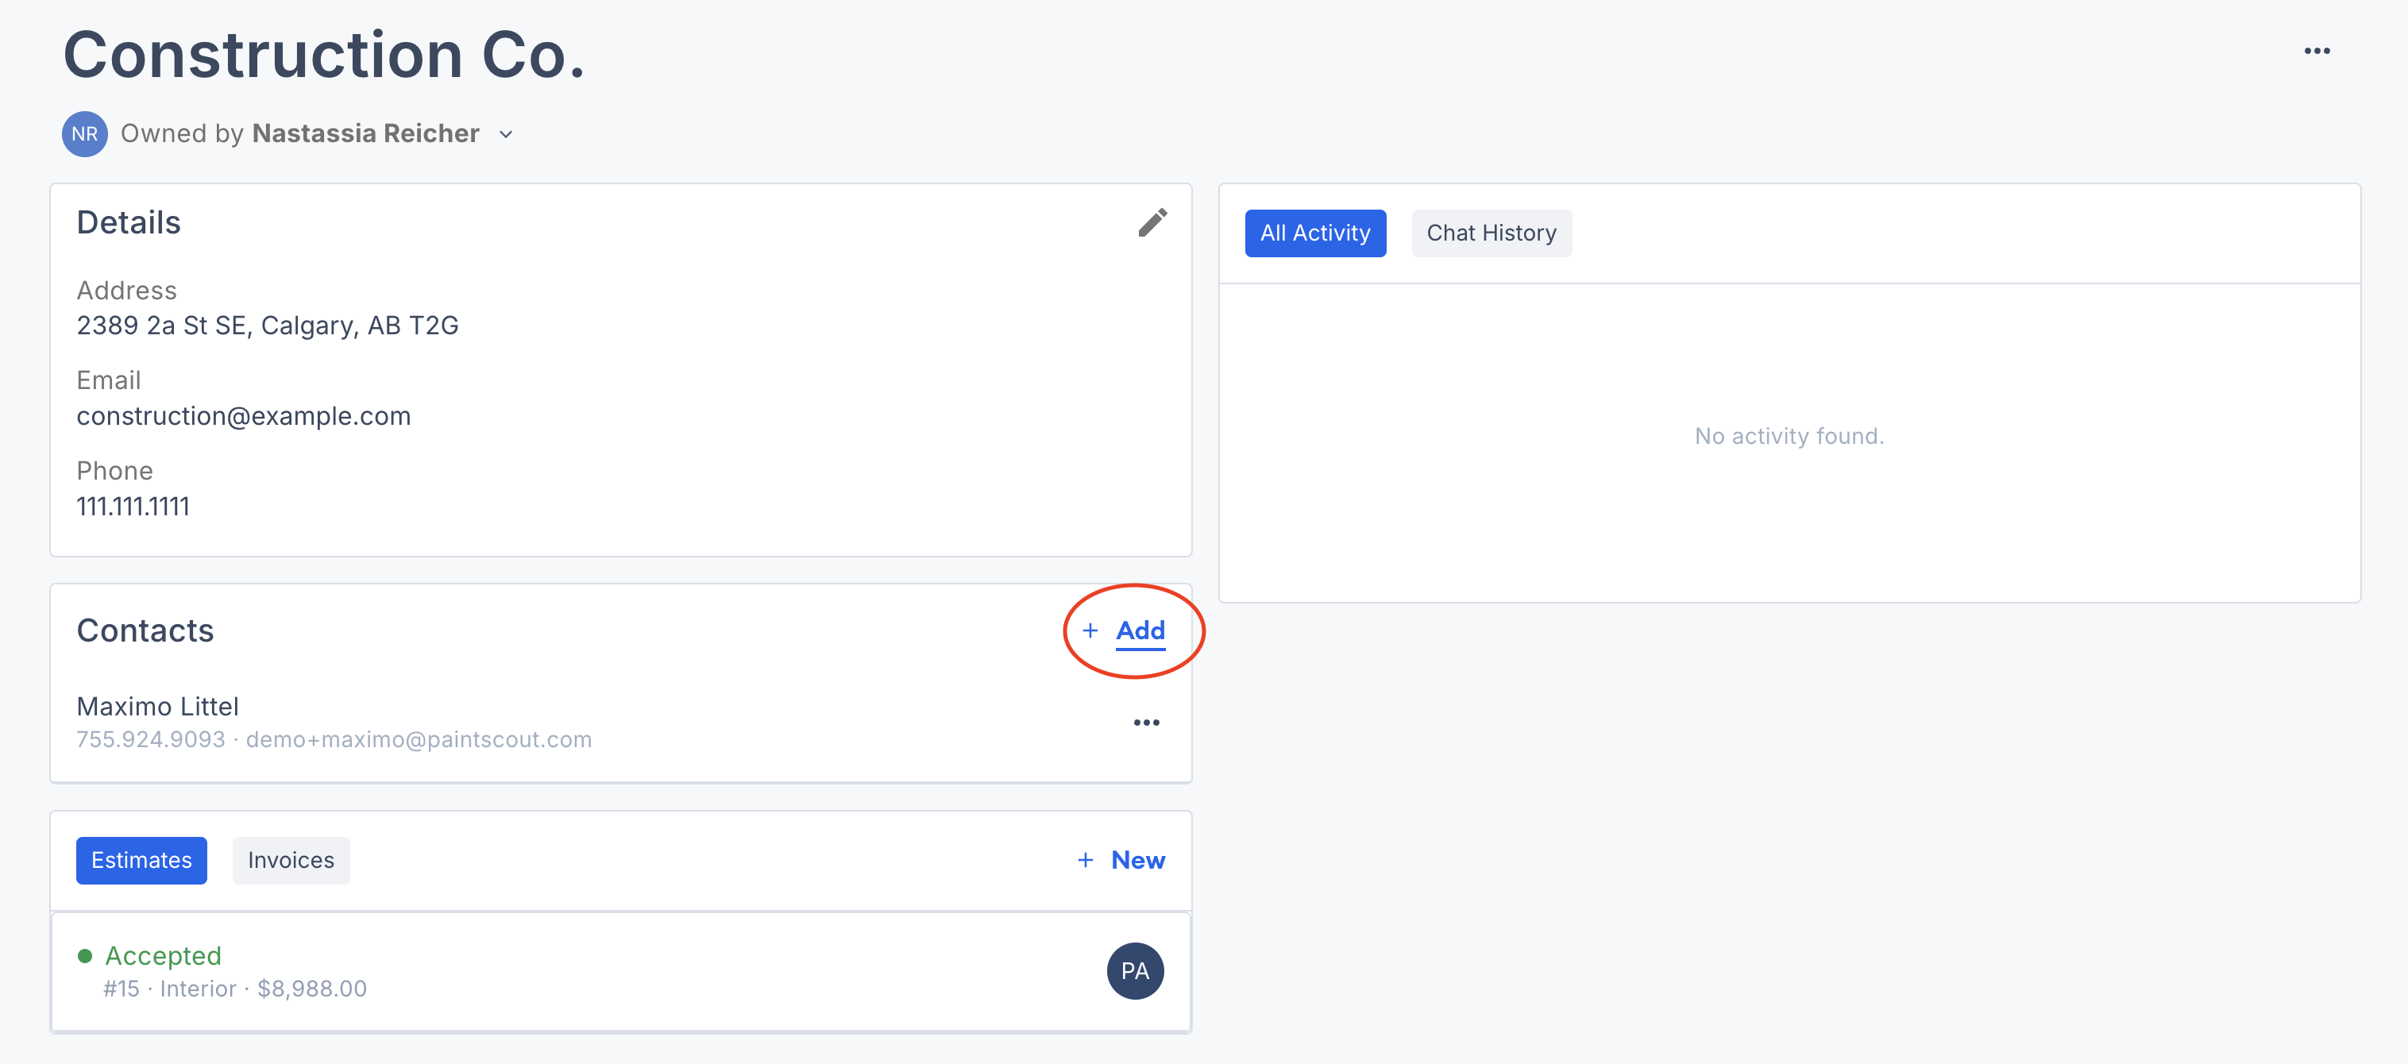Click the NR owner avatar
The height and width of the screenshot is (1064, 2408).
pos(85,133)
